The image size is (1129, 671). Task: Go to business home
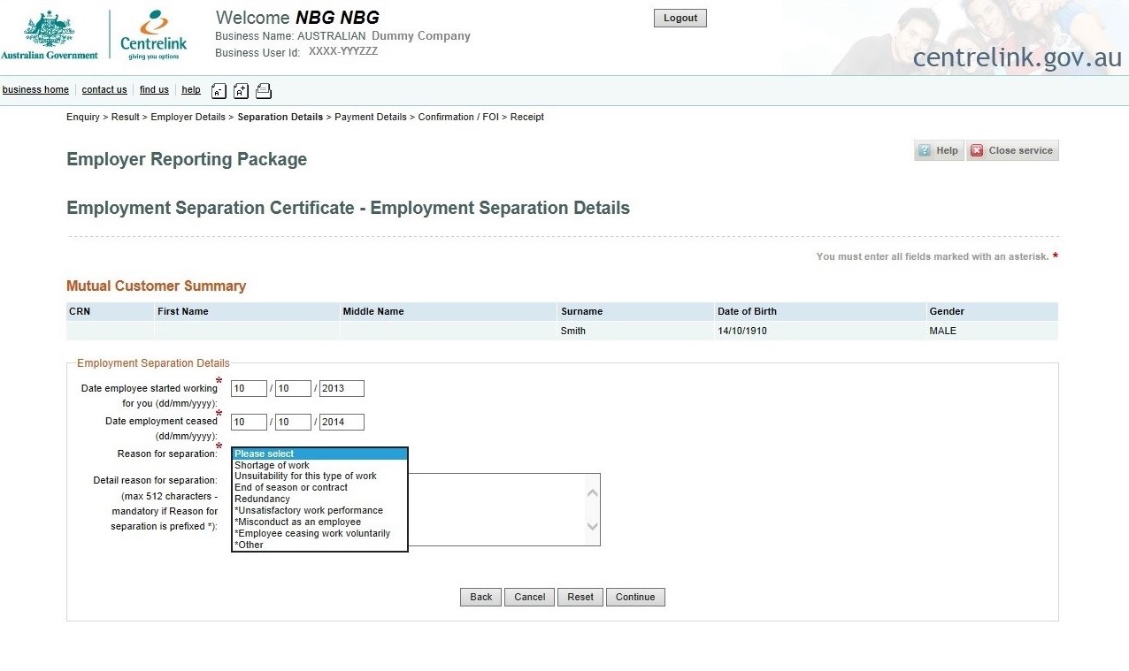pos(35,89)
